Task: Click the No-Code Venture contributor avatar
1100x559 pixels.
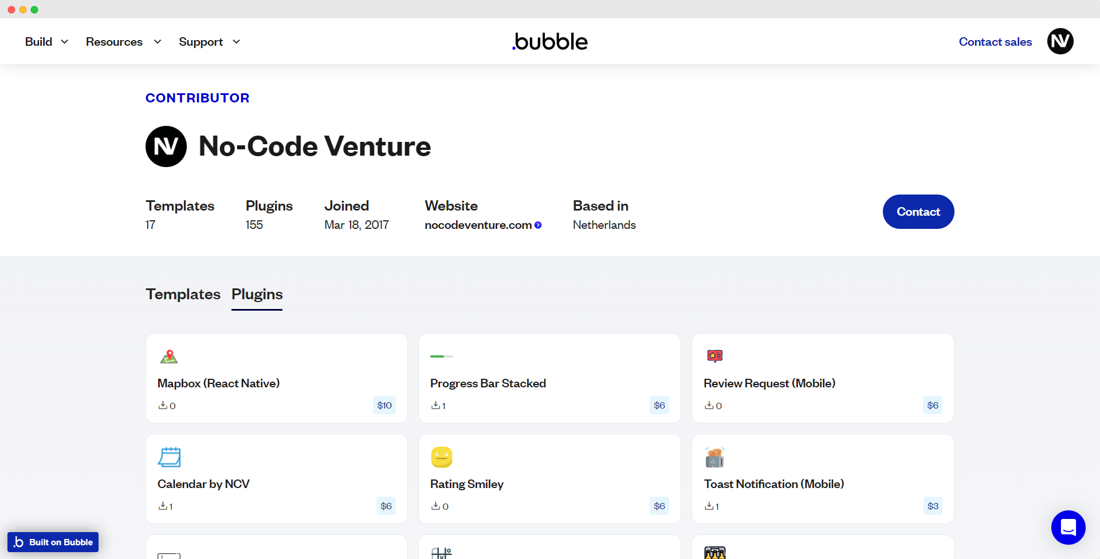Action: click(166, 146)
